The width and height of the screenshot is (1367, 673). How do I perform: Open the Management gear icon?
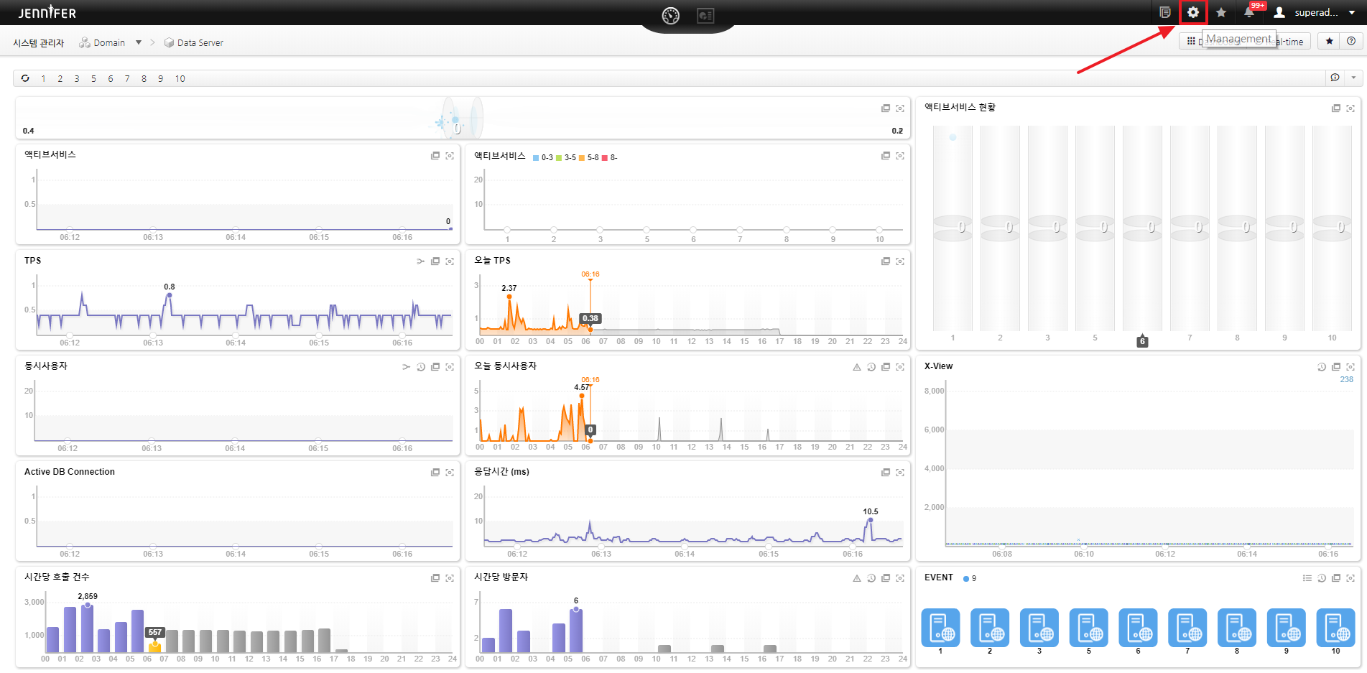[1192, 12]
